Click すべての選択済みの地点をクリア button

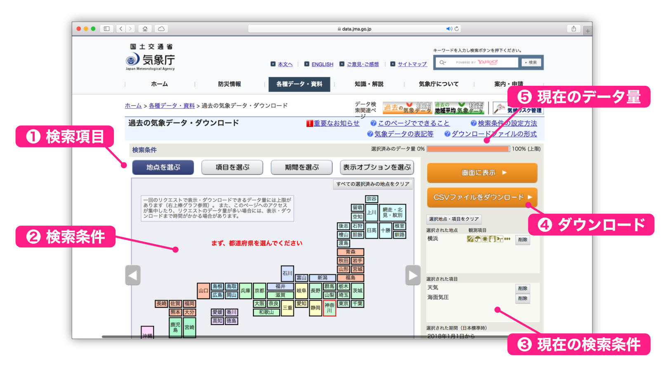pyautogui.click(x=373, y=184)
